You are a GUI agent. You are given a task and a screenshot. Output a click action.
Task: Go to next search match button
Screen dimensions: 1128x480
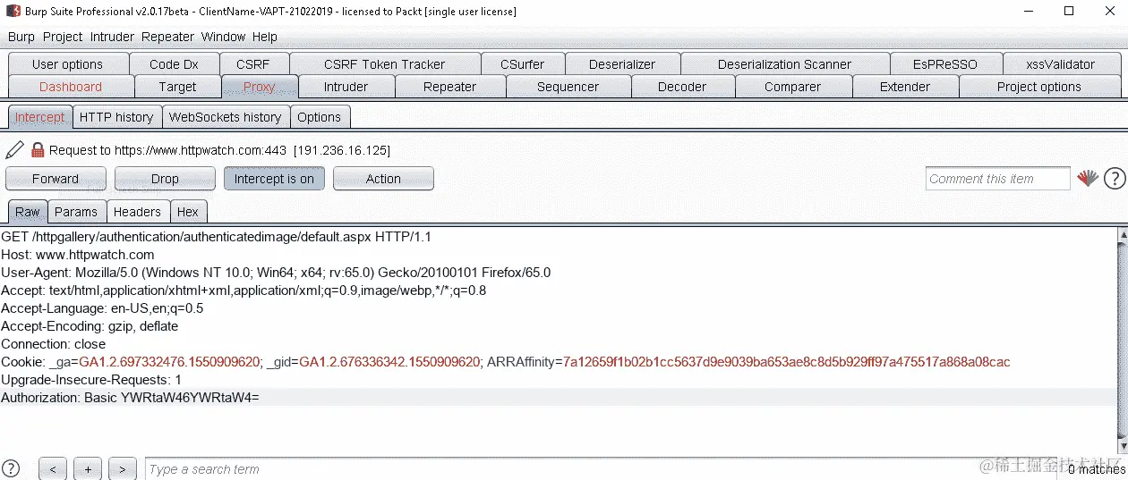click(123, 469)
